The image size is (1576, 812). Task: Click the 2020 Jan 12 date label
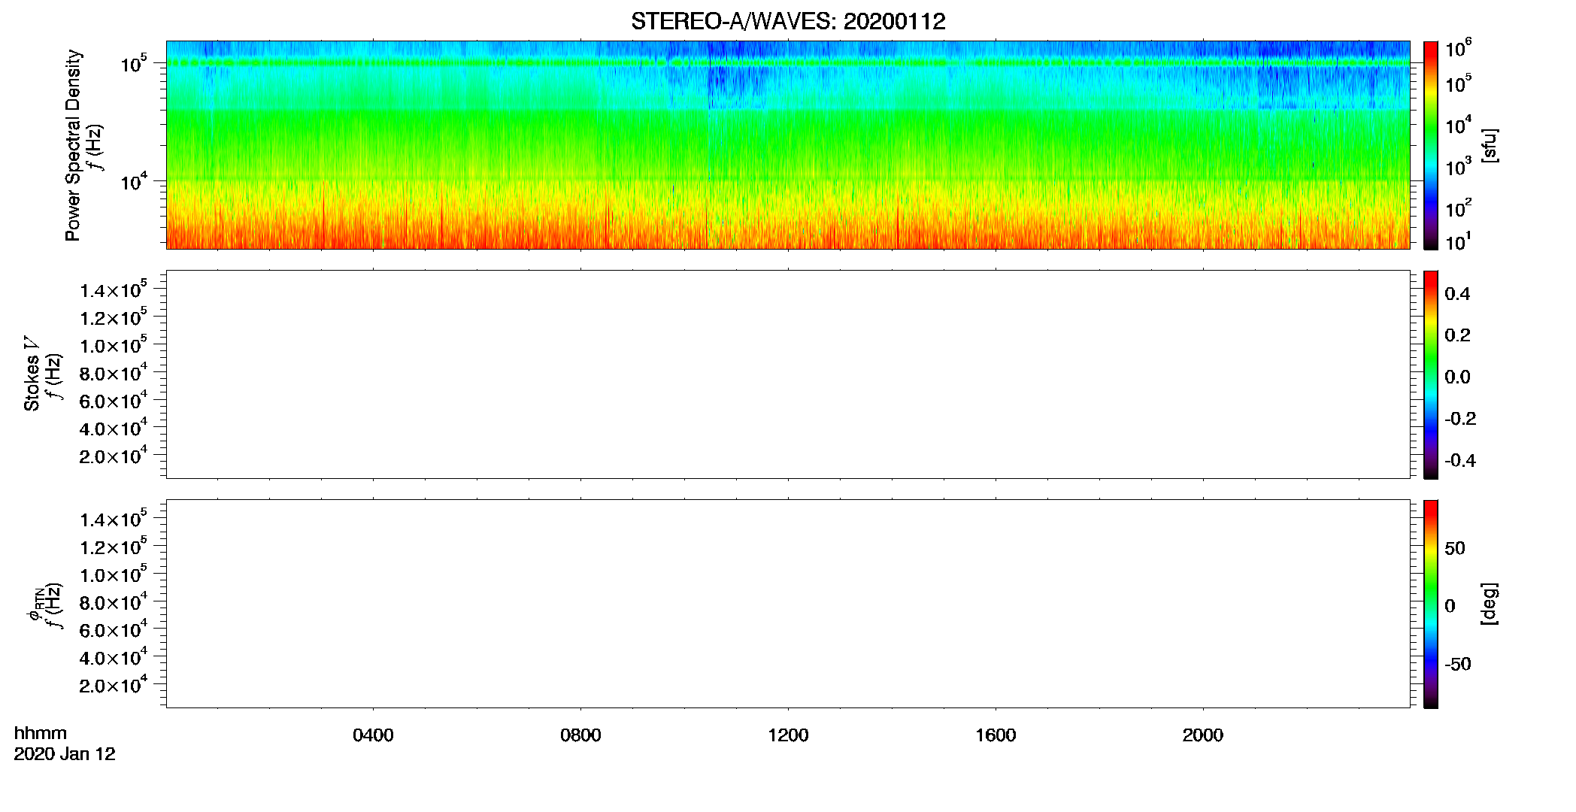pyautogui.click(x=65, y=754)
